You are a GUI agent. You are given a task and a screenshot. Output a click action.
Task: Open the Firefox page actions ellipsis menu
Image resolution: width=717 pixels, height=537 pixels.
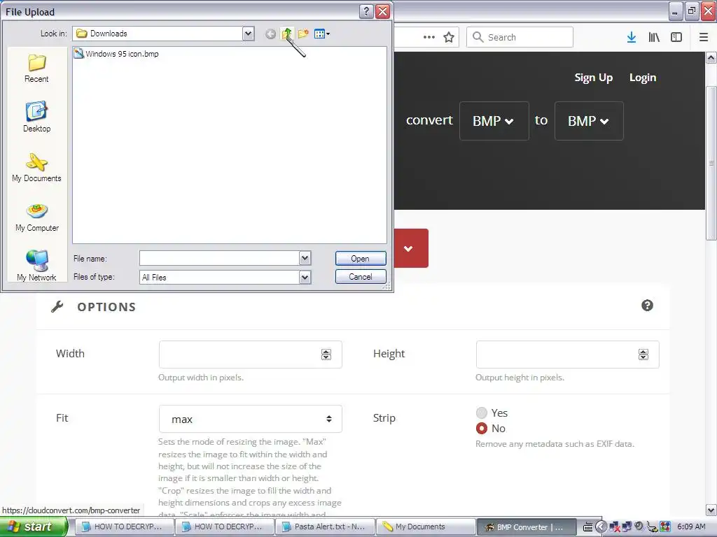click(x=429, y=37)
